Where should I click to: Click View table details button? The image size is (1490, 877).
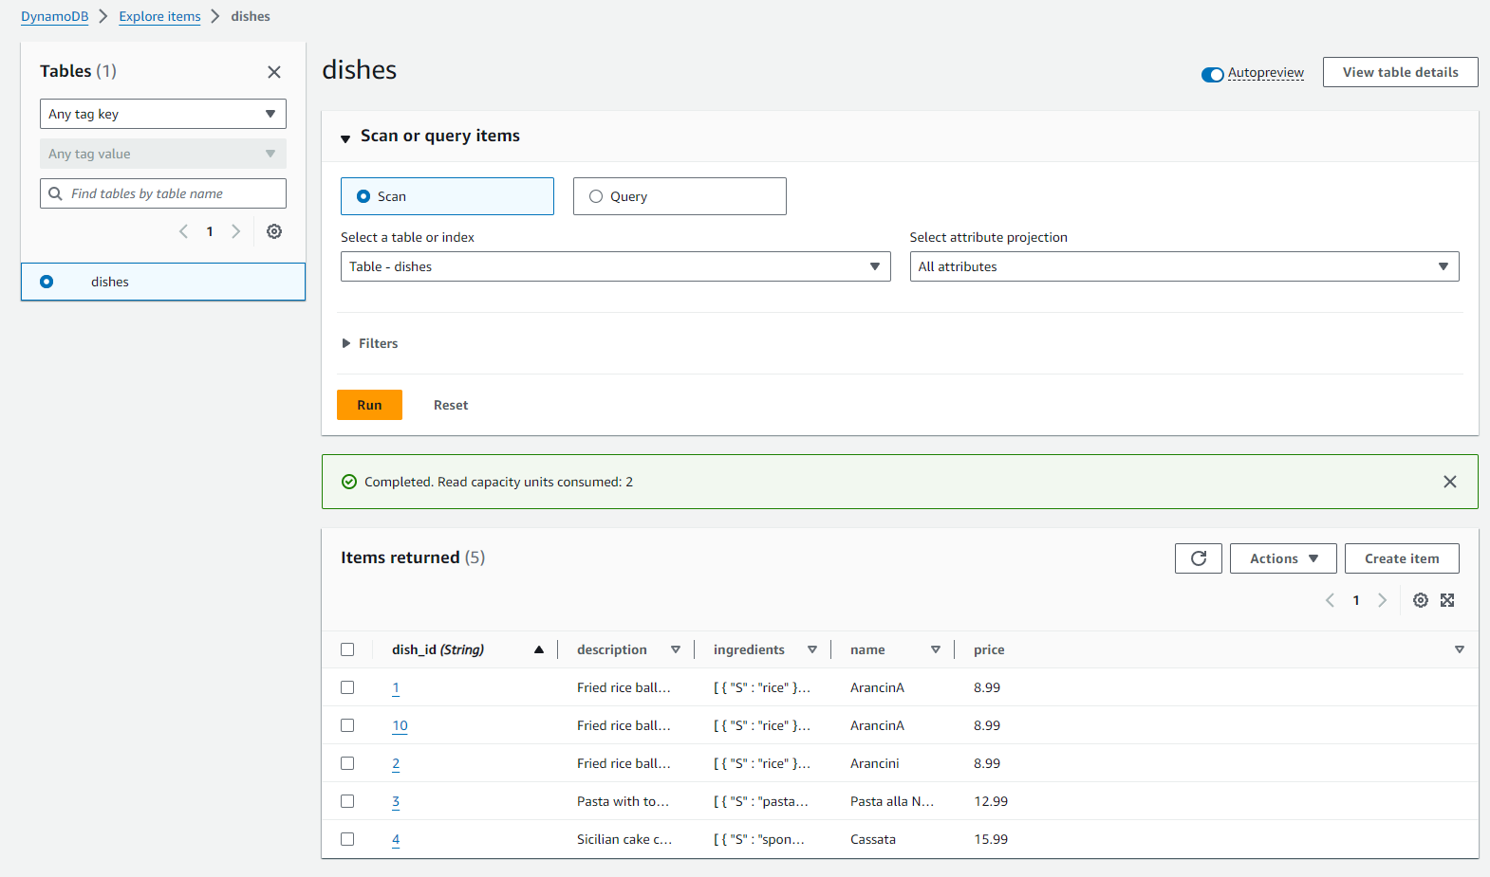click(1401, 72)
